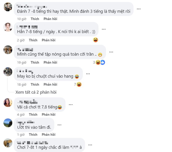Like the "Ướt thì vào tắm đi" comment
This screenshot has width=172, height=152.
(x=33, y=134)
